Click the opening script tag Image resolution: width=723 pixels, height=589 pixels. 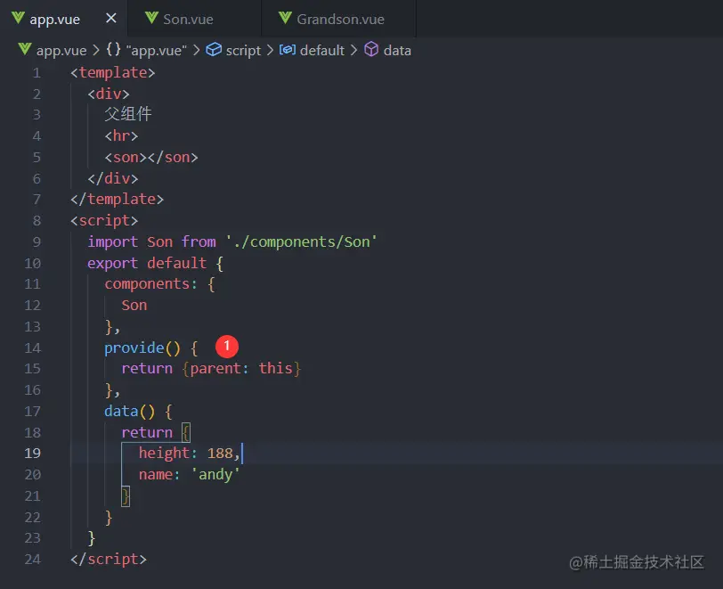104,221
